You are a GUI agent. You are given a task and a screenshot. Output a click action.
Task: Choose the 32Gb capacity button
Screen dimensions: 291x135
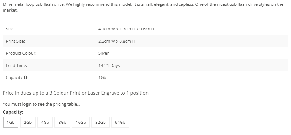[x=100, y=122]
